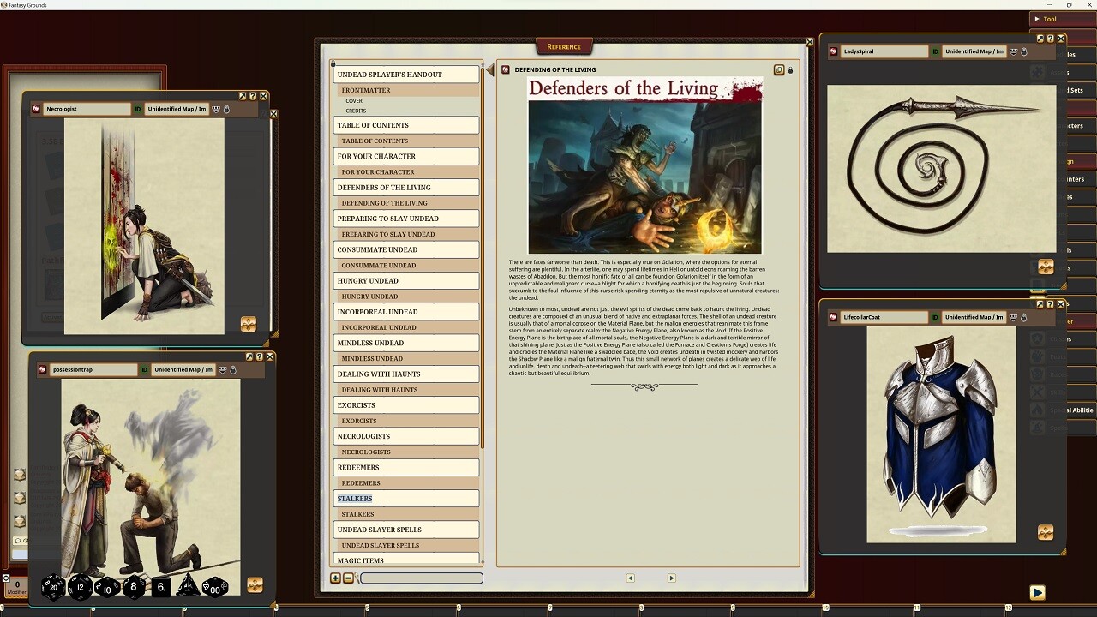The height and width of the screenshot is (617, 1097).
Task: Collapse the FRONTMATTER section
Action: coord(405,90)
